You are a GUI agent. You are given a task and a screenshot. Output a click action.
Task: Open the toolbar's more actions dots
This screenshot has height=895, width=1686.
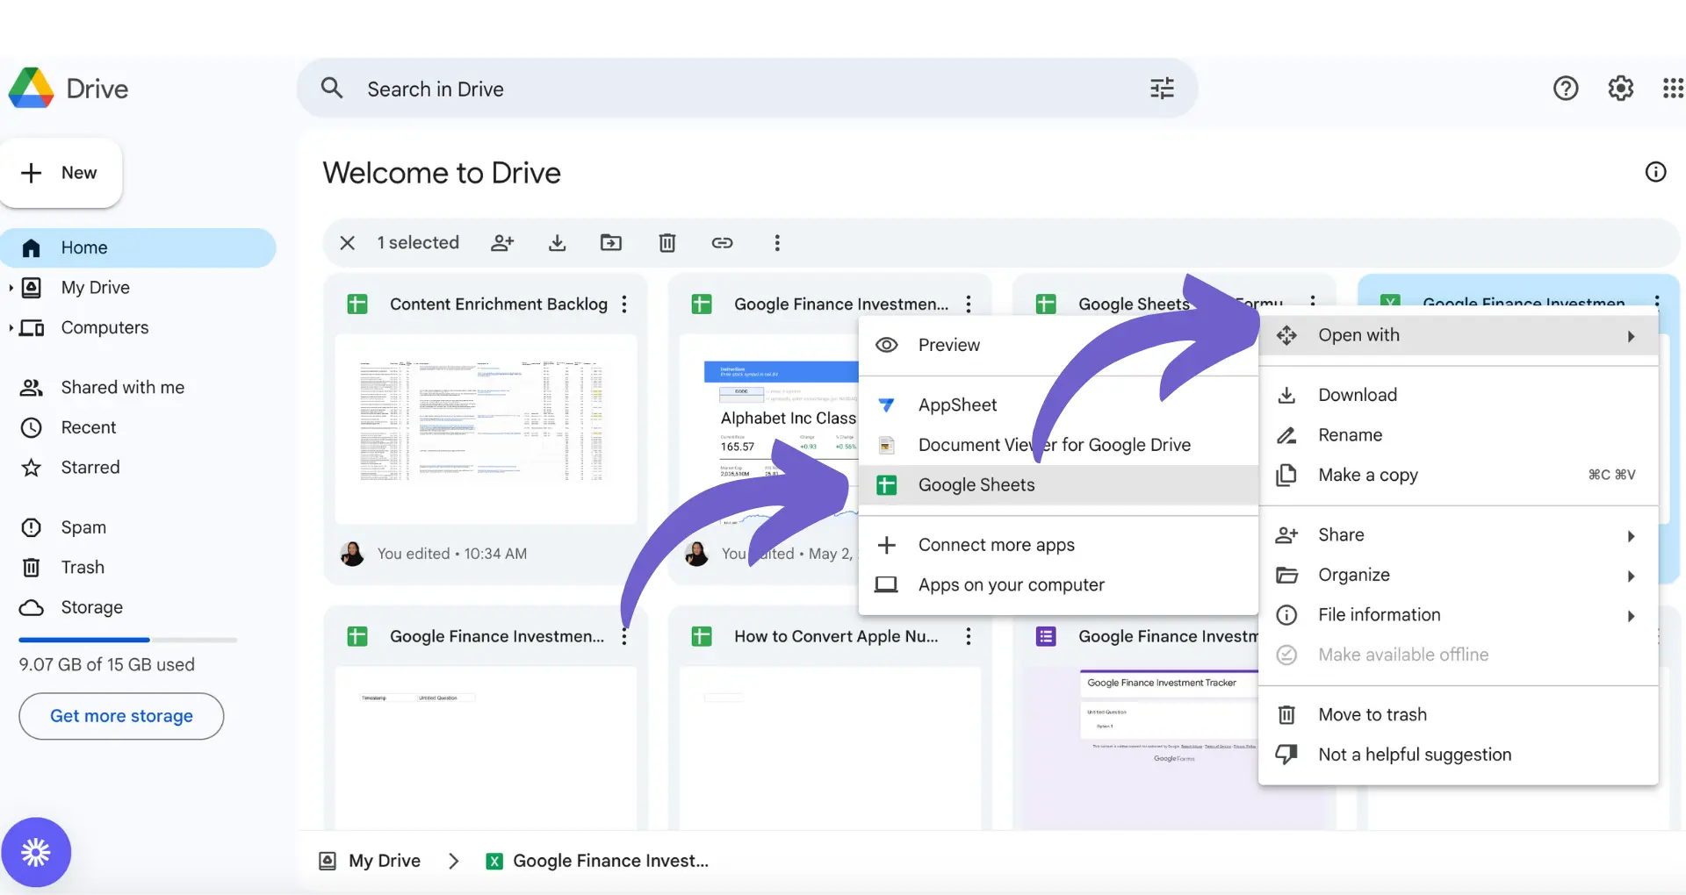777,243
